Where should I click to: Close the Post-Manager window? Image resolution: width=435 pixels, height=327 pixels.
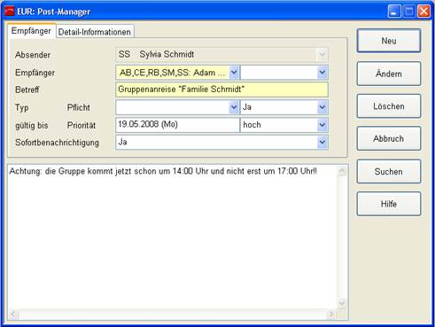423,12
